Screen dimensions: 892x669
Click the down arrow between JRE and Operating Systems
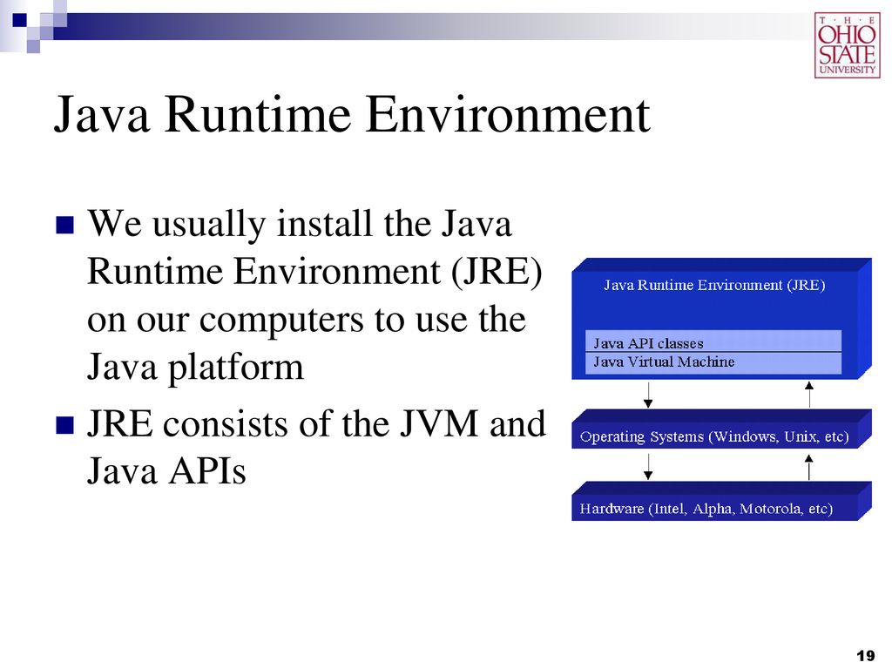click(648, 395)
